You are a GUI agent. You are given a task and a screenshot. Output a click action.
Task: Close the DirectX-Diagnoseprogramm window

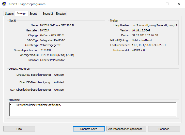tap(179, 4)
